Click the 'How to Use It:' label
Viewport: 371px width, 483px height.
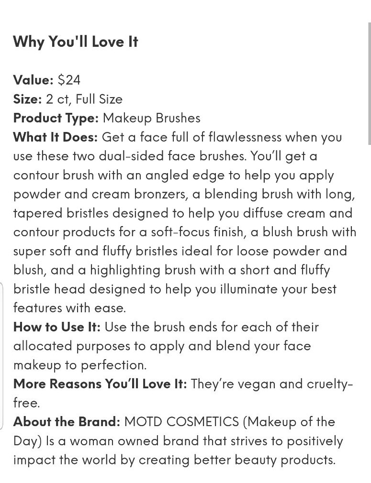[x=57, y=327]
